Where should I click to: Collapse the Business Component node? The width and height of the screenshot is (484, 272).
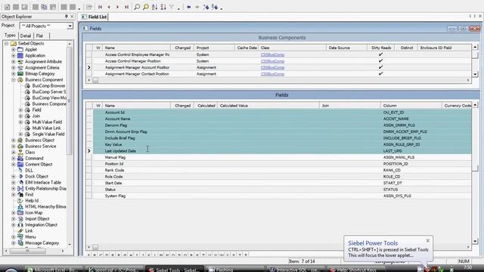click(x=14, y=80)
